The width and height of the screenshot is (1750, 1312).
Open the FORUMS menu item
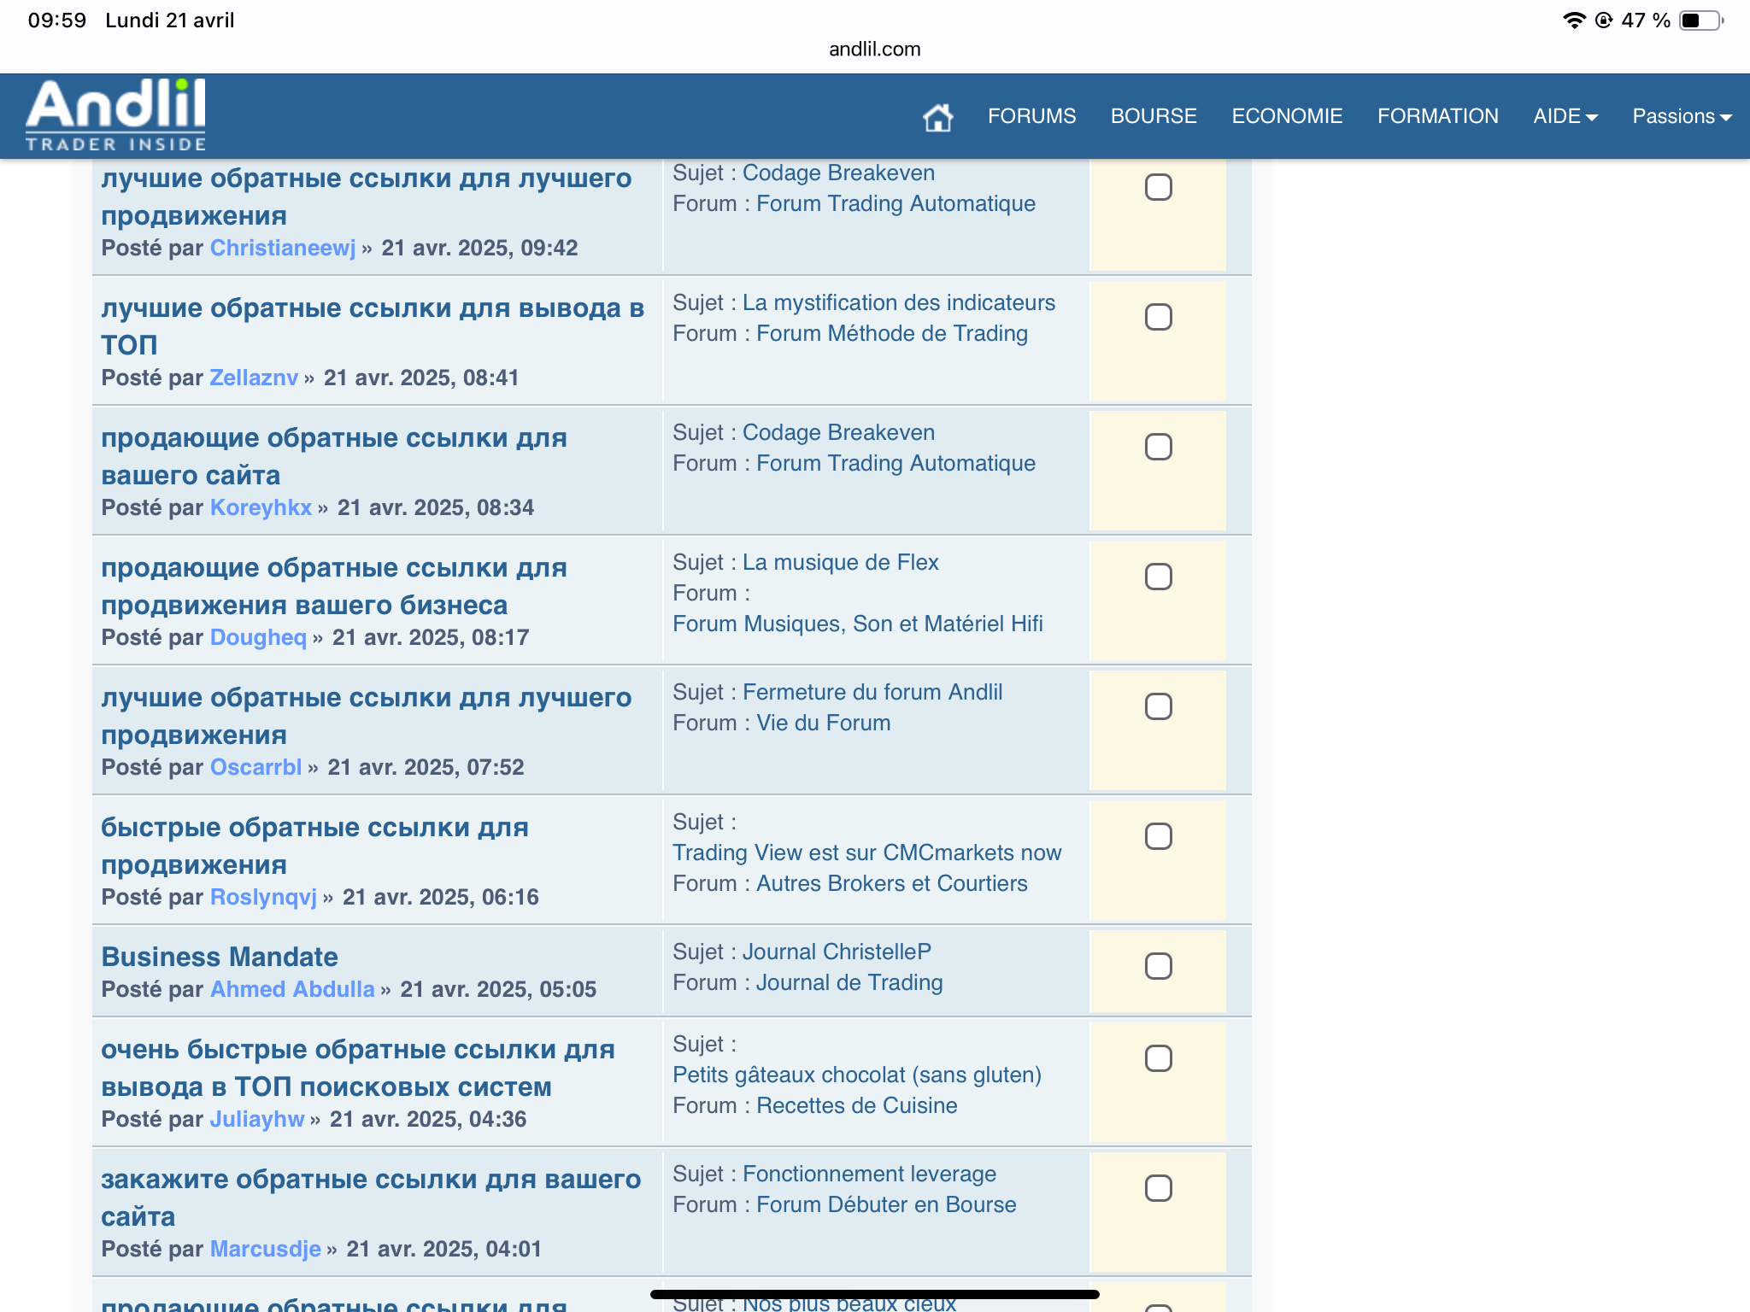pos(1031,116)
